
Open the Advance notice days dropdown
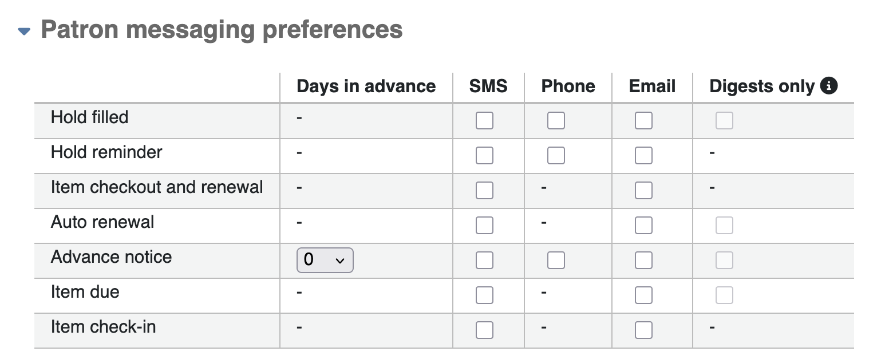(x=325, y=260)
